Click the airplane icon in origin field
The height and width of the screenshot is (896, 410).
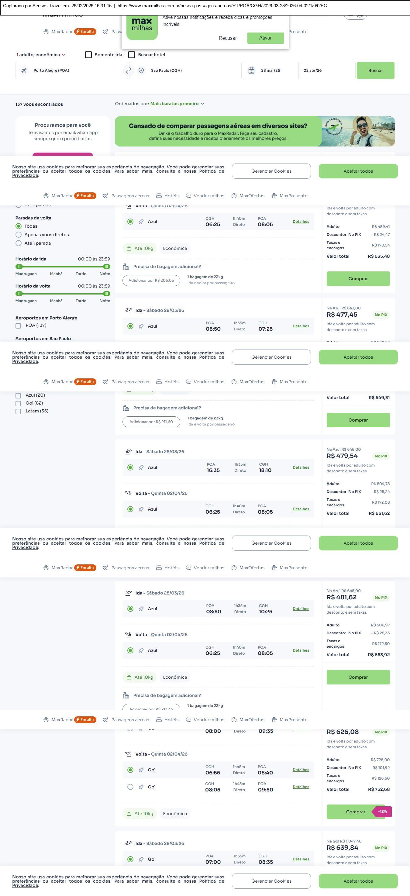pyautogui.click(x=24, y=71)
